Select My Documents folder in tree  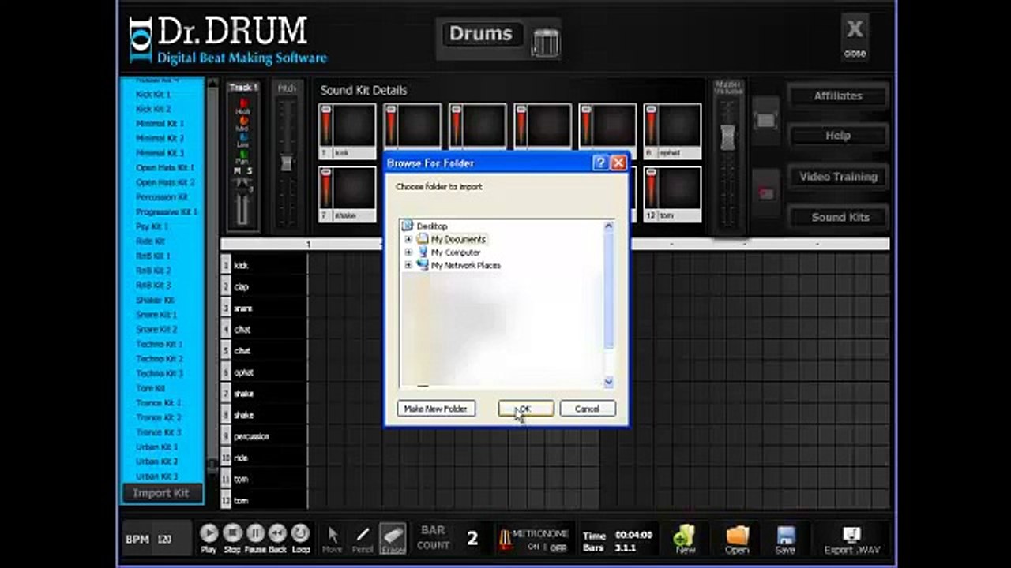pyautogui.click(x=458, y=239)
